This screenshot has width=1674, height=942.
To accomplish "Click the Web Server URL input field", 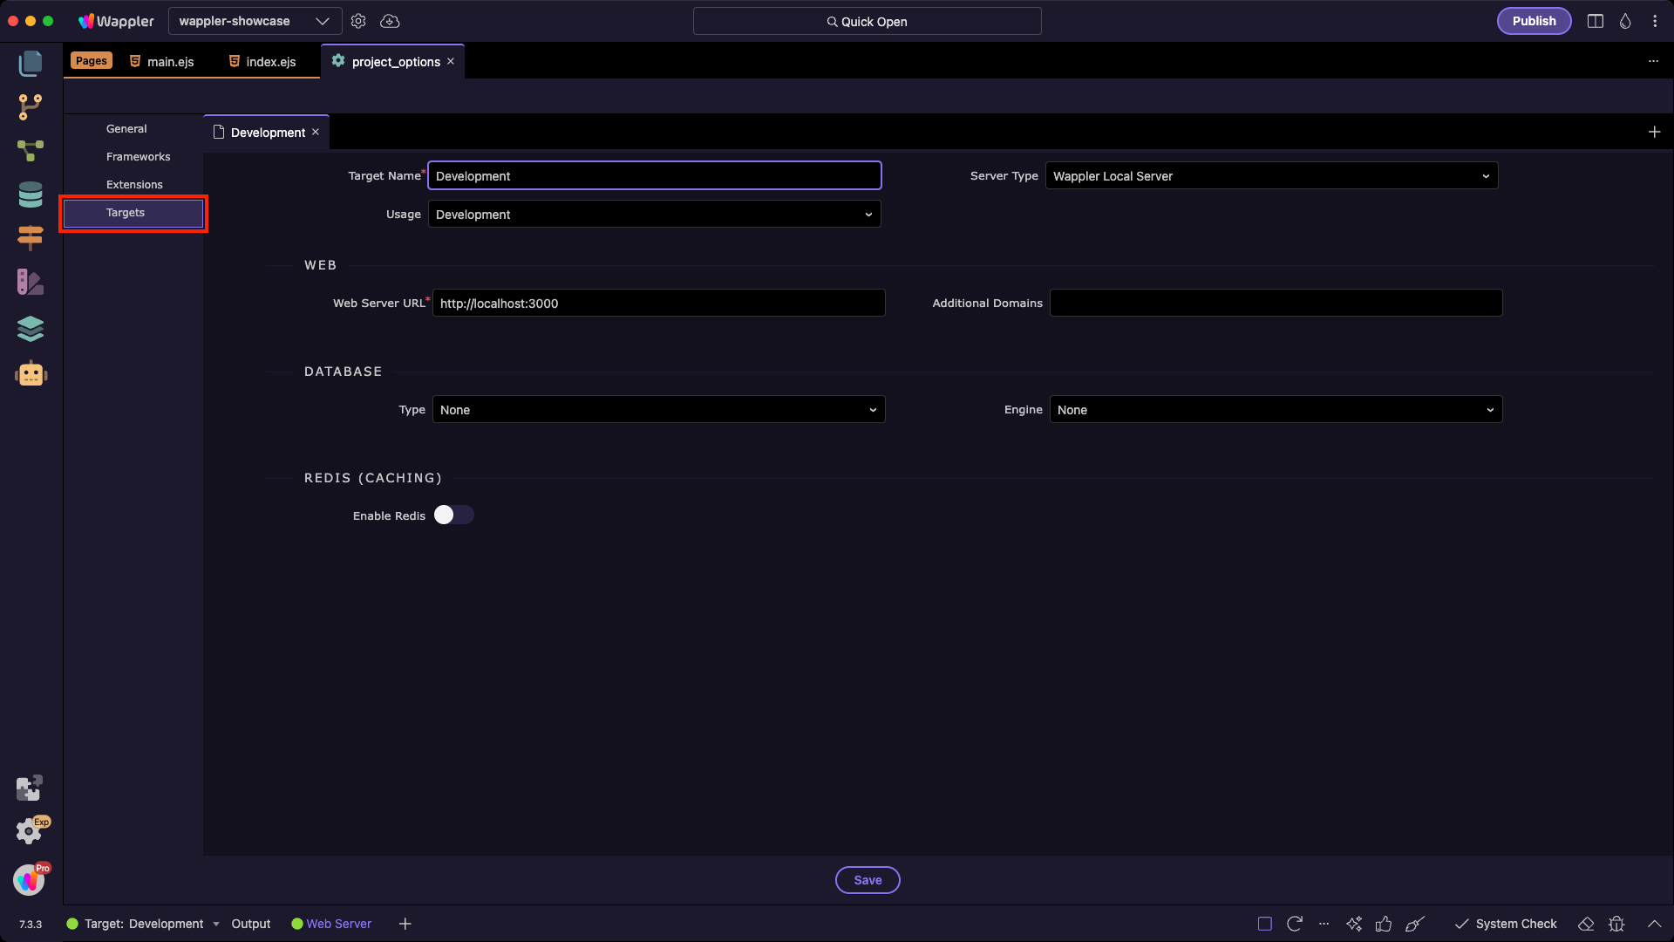I will coord(658,304).
